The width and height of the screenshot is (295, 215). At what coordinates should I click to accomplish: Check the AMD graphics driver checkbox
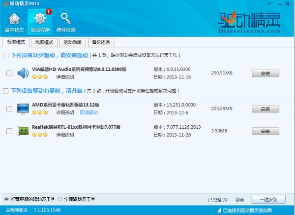[9, 108]
